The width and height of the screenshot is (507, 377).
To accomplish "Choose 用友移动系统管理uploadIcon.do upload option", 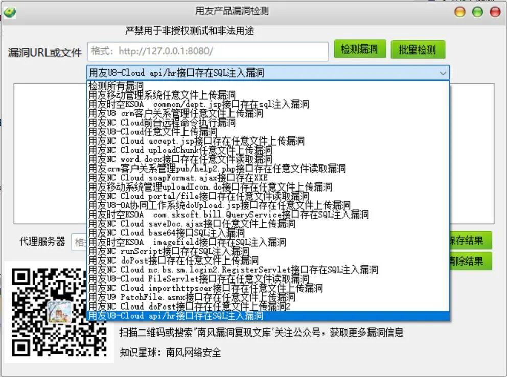I will click(268, 187).
